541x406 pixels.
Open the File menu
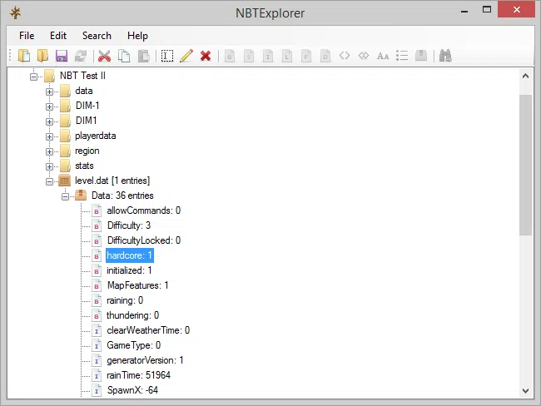(27, 36)
